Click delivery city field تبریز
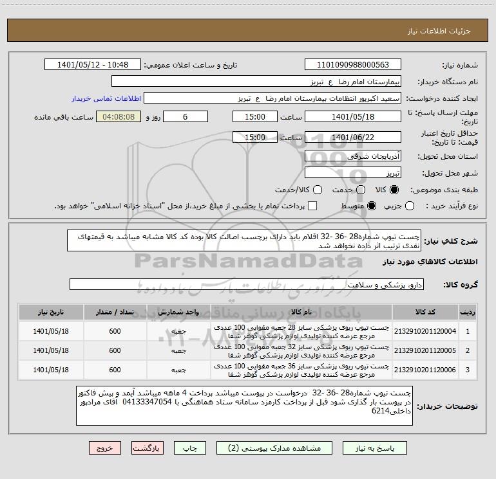The width and height of the screenshot is (496, 479). tap(353, 172)
